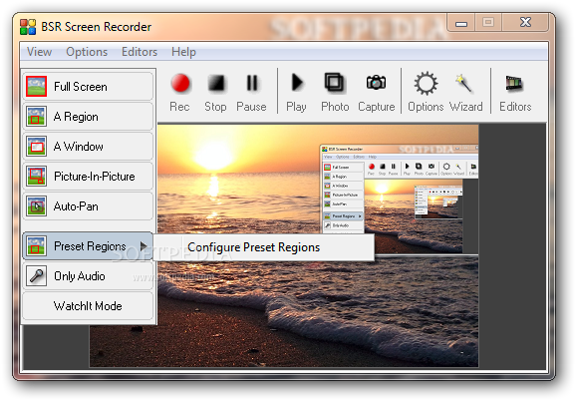The height and width of the screenshot is (401, 576).
Task: Select WatchIt Mode in the View menu
Action: coord(88,306)
